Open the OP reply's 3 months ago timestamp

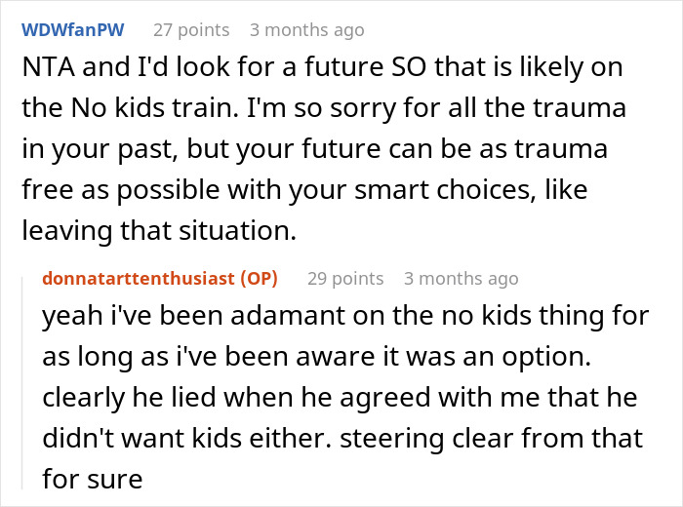[x=462, y=278]
